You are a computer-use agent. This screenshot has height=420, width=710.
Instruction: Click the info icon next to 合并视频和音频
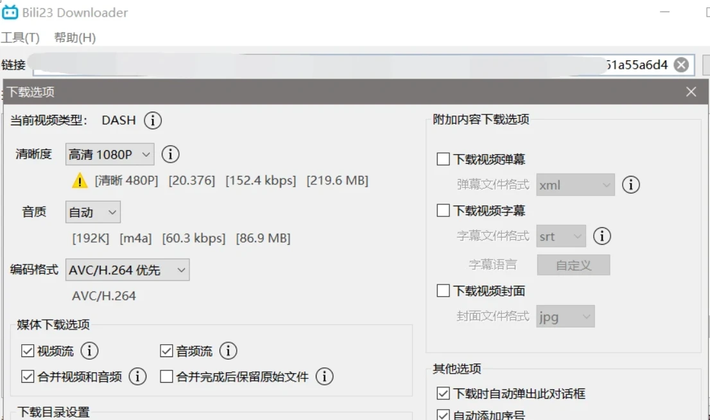[137, 376]
